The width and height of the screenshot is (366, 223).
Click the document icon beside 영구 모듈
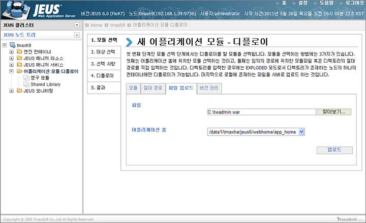26,77
